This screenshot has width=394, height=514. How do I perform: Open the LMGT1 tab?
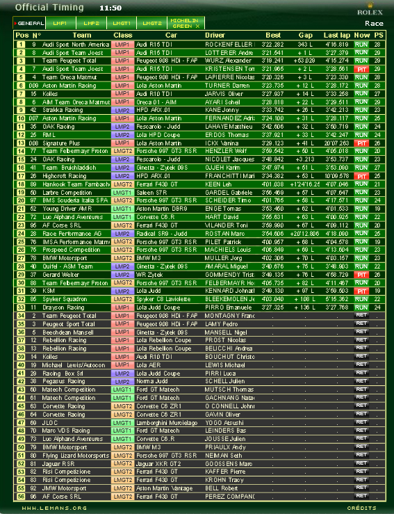coord(122,23)
